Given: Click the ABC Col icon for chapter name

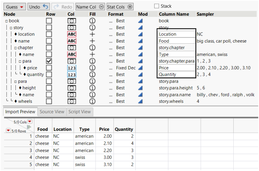Looking at the screenshot, I should click(72, 54).
